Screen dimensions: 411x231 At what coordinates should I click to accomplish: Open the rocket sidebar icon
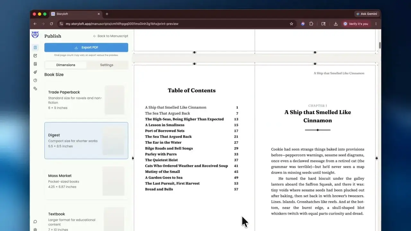pyautogui.click(x=35, y=72)
